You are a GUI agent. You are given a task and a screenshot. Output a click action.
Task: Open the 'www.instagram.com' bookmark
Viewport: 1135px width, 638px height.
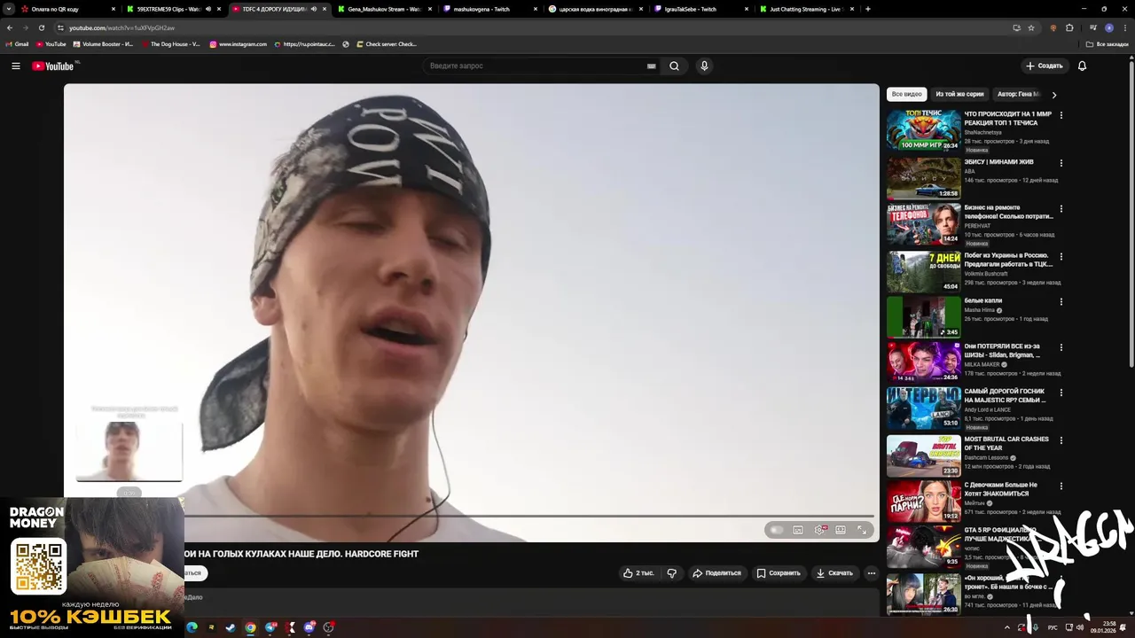[x=238, y=43]
